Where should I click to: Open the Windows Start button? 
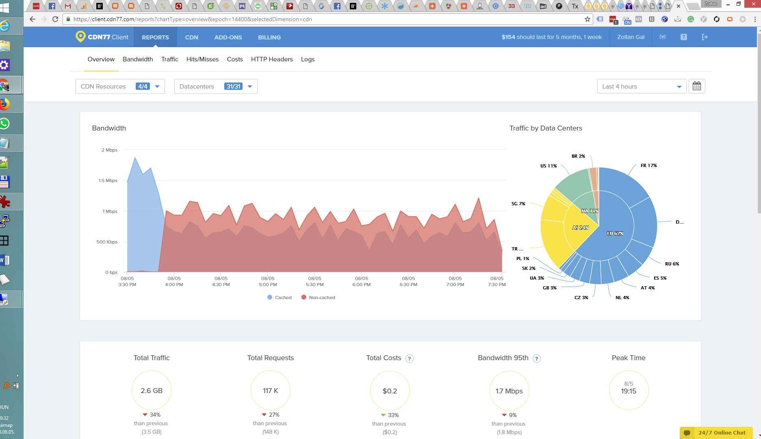[5, 7]
